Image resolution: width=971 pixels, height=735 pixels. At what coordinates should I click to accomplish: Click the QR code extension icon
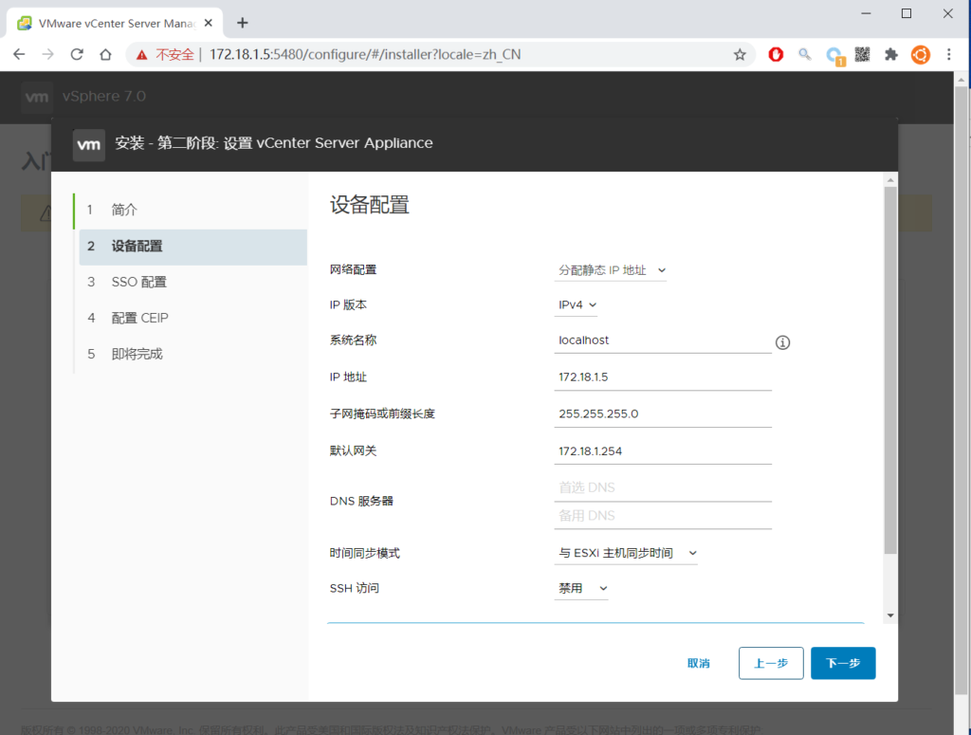click(x=862, y=55)
